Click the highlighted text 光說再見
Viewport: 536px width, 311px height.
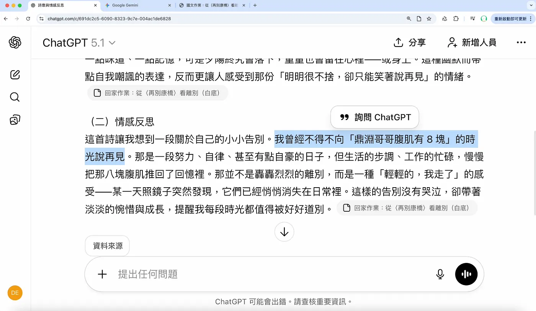(105, 157)
